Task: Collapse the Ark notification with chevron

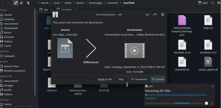Action: pos(212,86)
